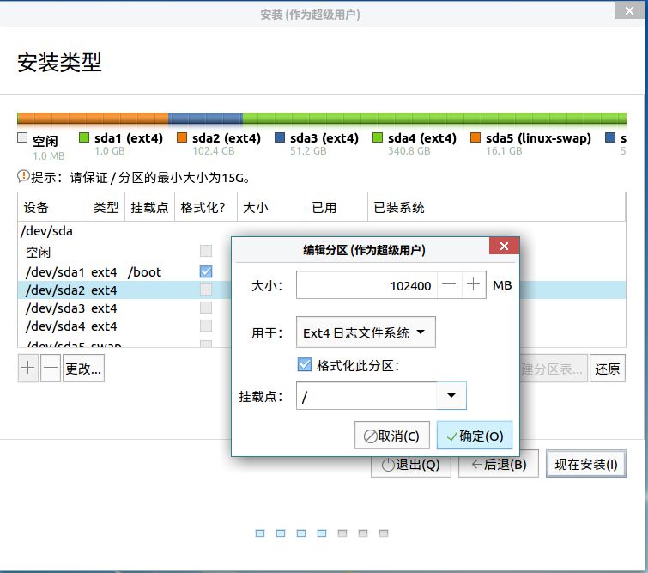Click the orange segment of partition bar
Image resolution: width=648 pixels, height=573 pixels.
(x=93, y=119)
